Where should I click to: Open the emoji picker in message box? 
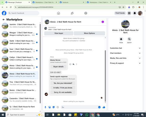point(99,107)
